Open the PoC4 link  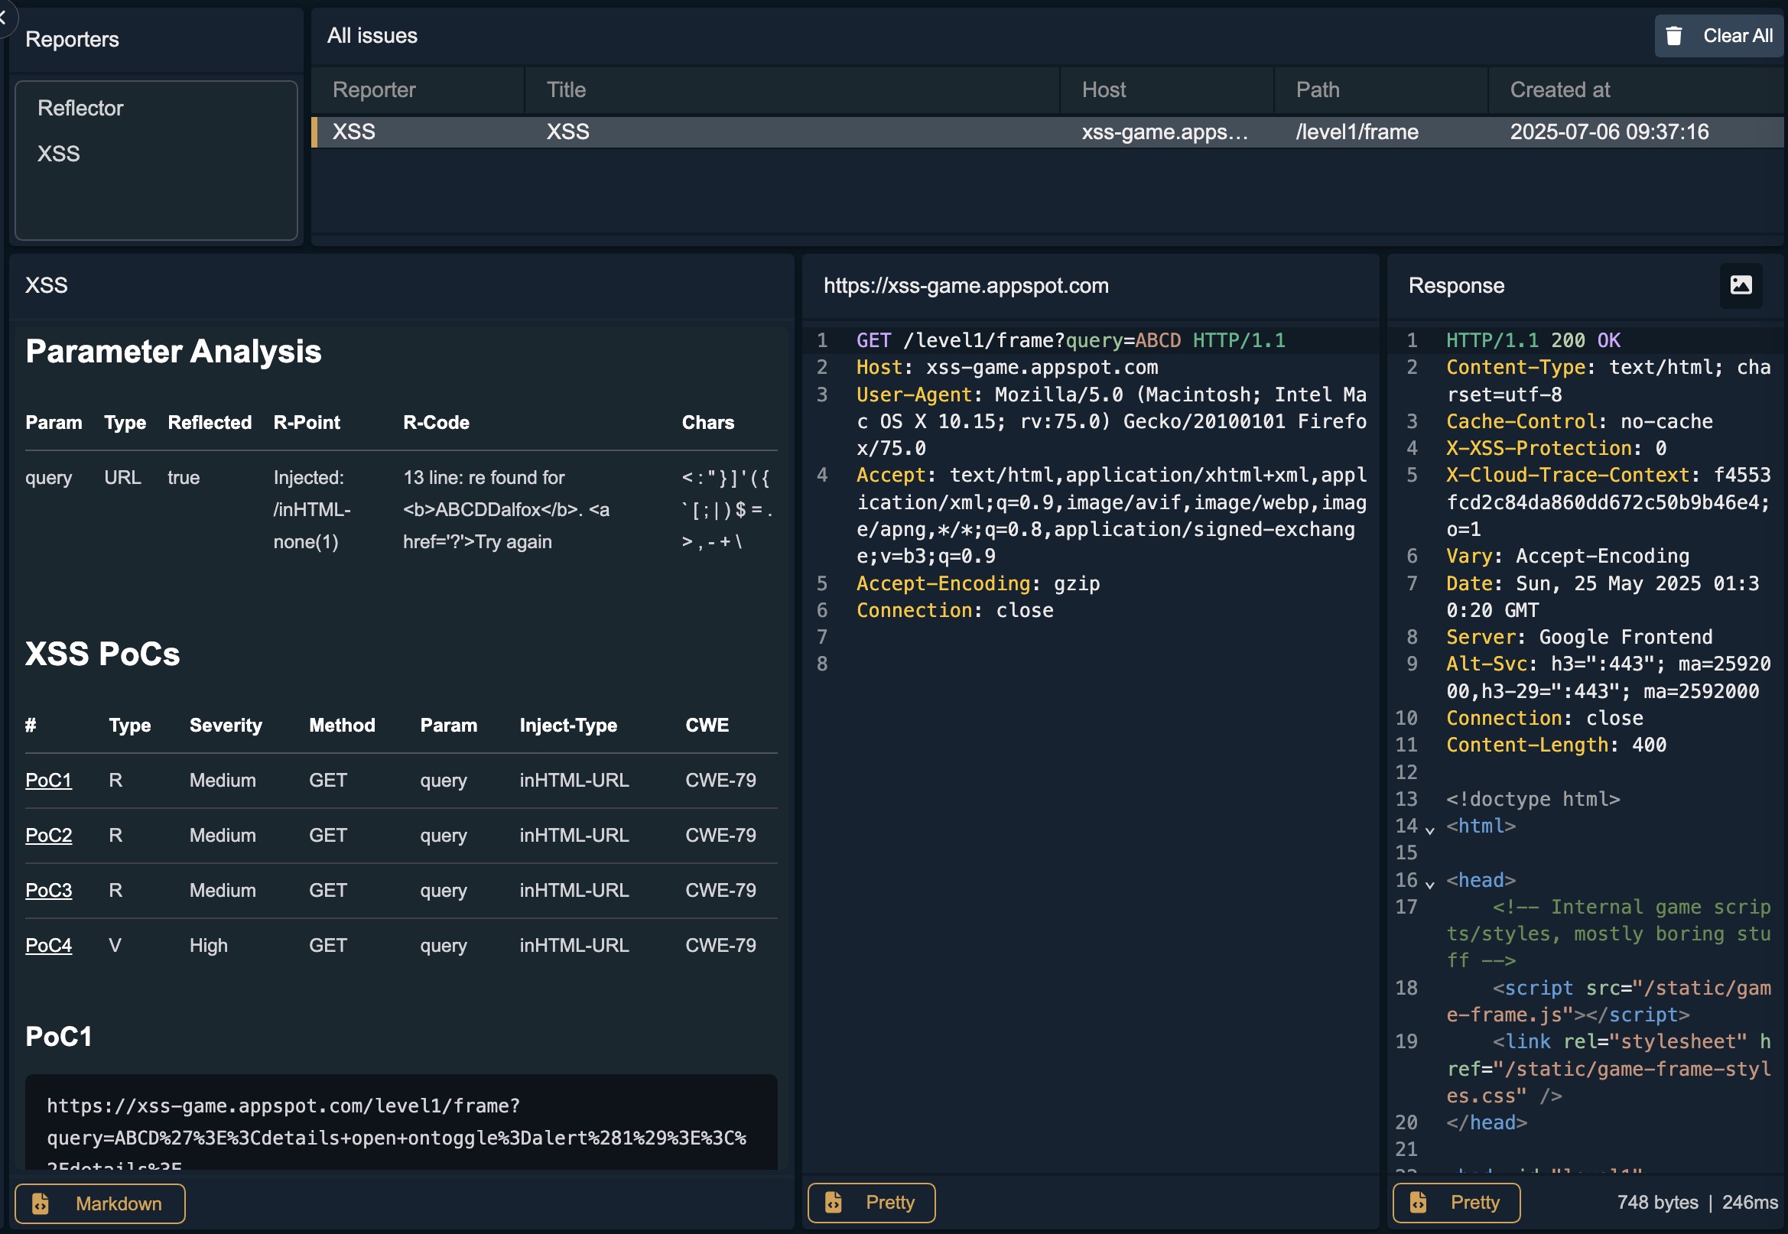pos(49,945)
